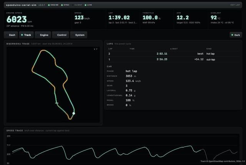Open the OpenStreetMap contributors attribution

[x=223, y=161]
